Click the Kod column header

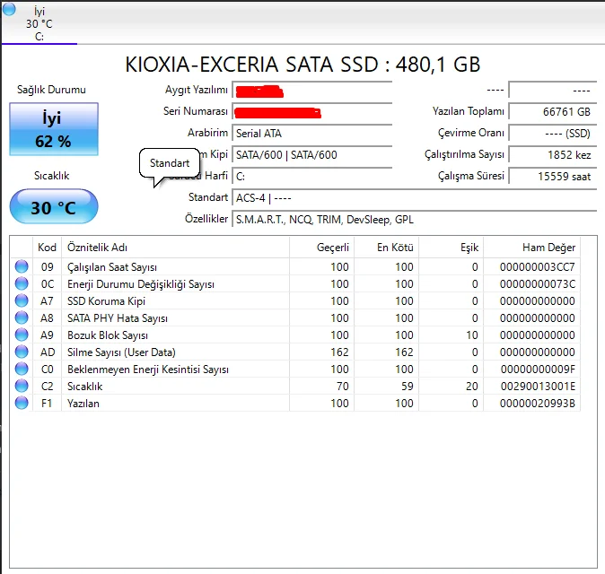(47, 248)
